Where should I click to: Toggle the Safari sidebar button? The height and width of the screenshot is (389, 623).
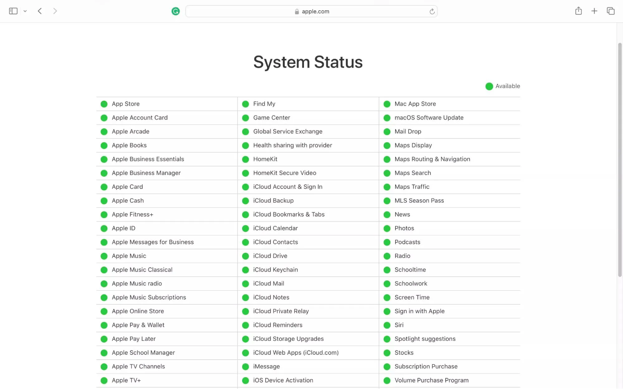[x=13, y=11]
